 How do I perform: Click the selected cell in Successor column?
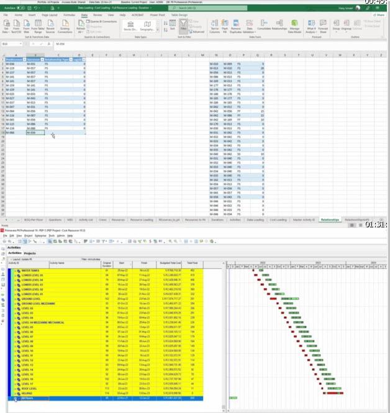point(35,133)
